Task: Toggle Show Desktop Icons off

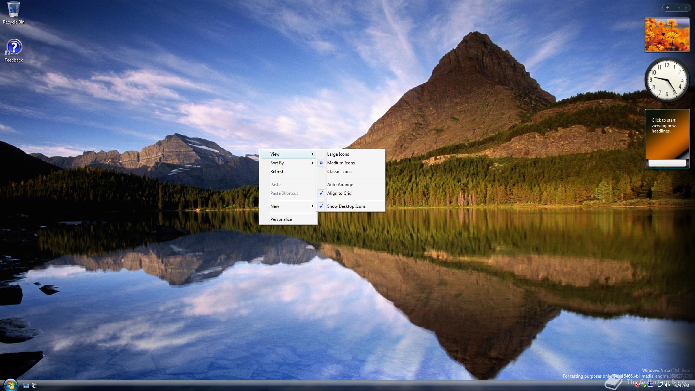Action: click(346, 206)
